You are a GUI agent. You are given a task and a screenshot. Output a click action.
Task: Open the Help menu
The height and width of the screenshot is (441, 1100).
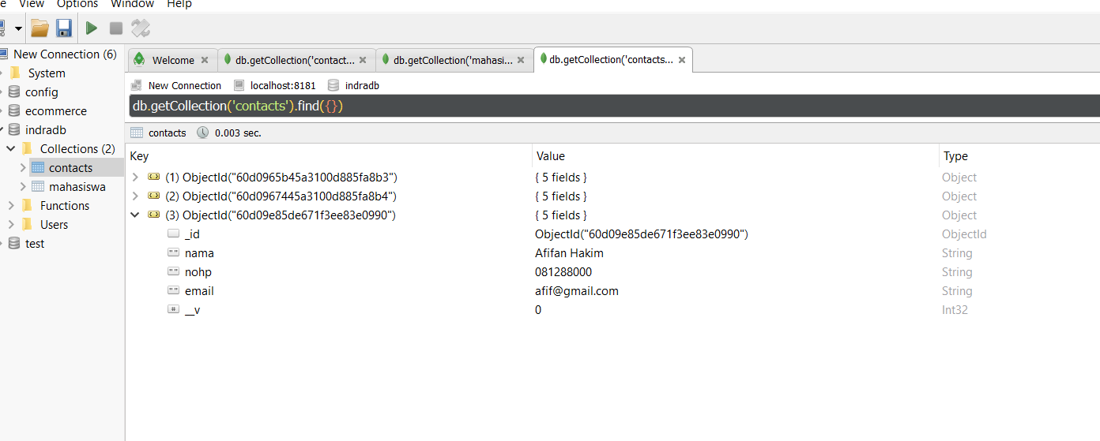(x=179, y=4)
